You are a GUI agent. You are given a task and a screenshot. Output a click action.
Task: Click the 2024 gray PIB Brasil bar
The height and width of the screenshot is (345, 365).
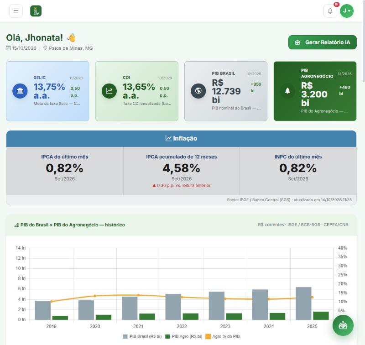point(260,305)
